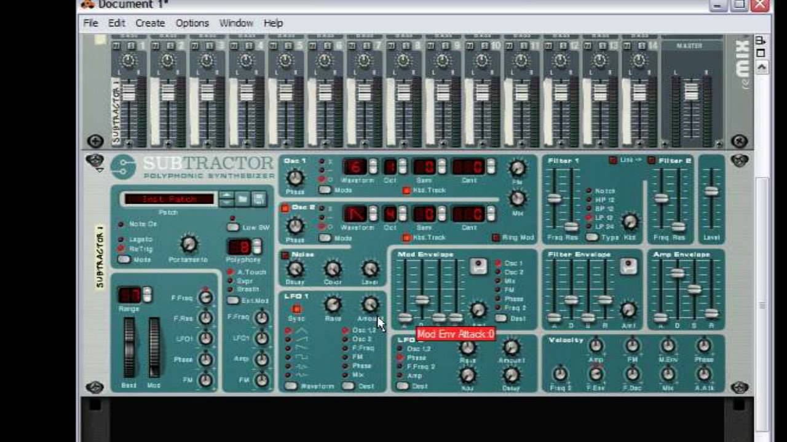Step through patches with patch arrows
Image resolution: width=787 pixels, height=442 pixels.
[x=226, y=199]
